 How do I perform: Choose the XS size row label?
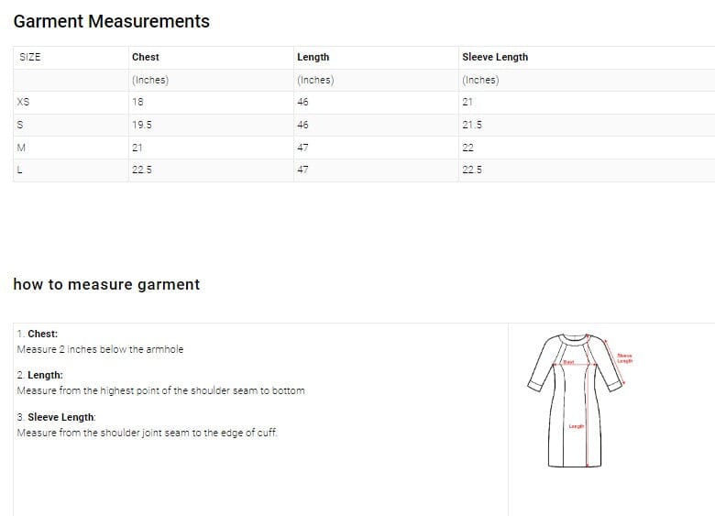coord(23,102)
